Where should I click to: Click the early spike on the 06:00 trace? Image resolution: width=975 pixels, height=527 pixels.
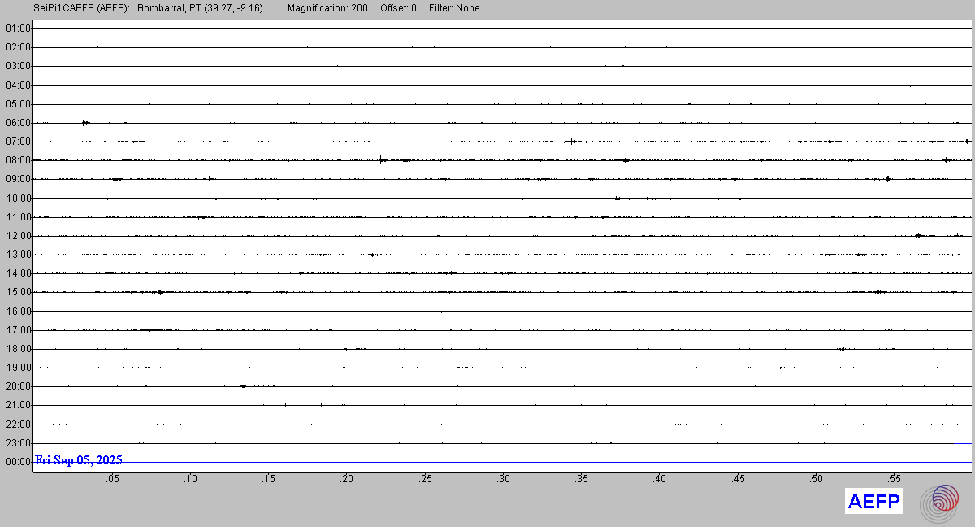coord(84,123)
